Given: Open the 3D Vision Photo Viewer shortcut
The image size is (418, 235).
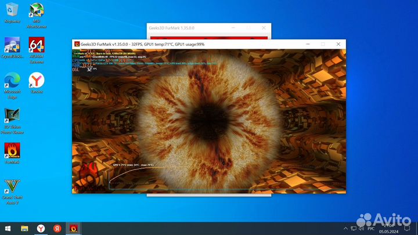Looking at the screenshot, I should 12,121.
